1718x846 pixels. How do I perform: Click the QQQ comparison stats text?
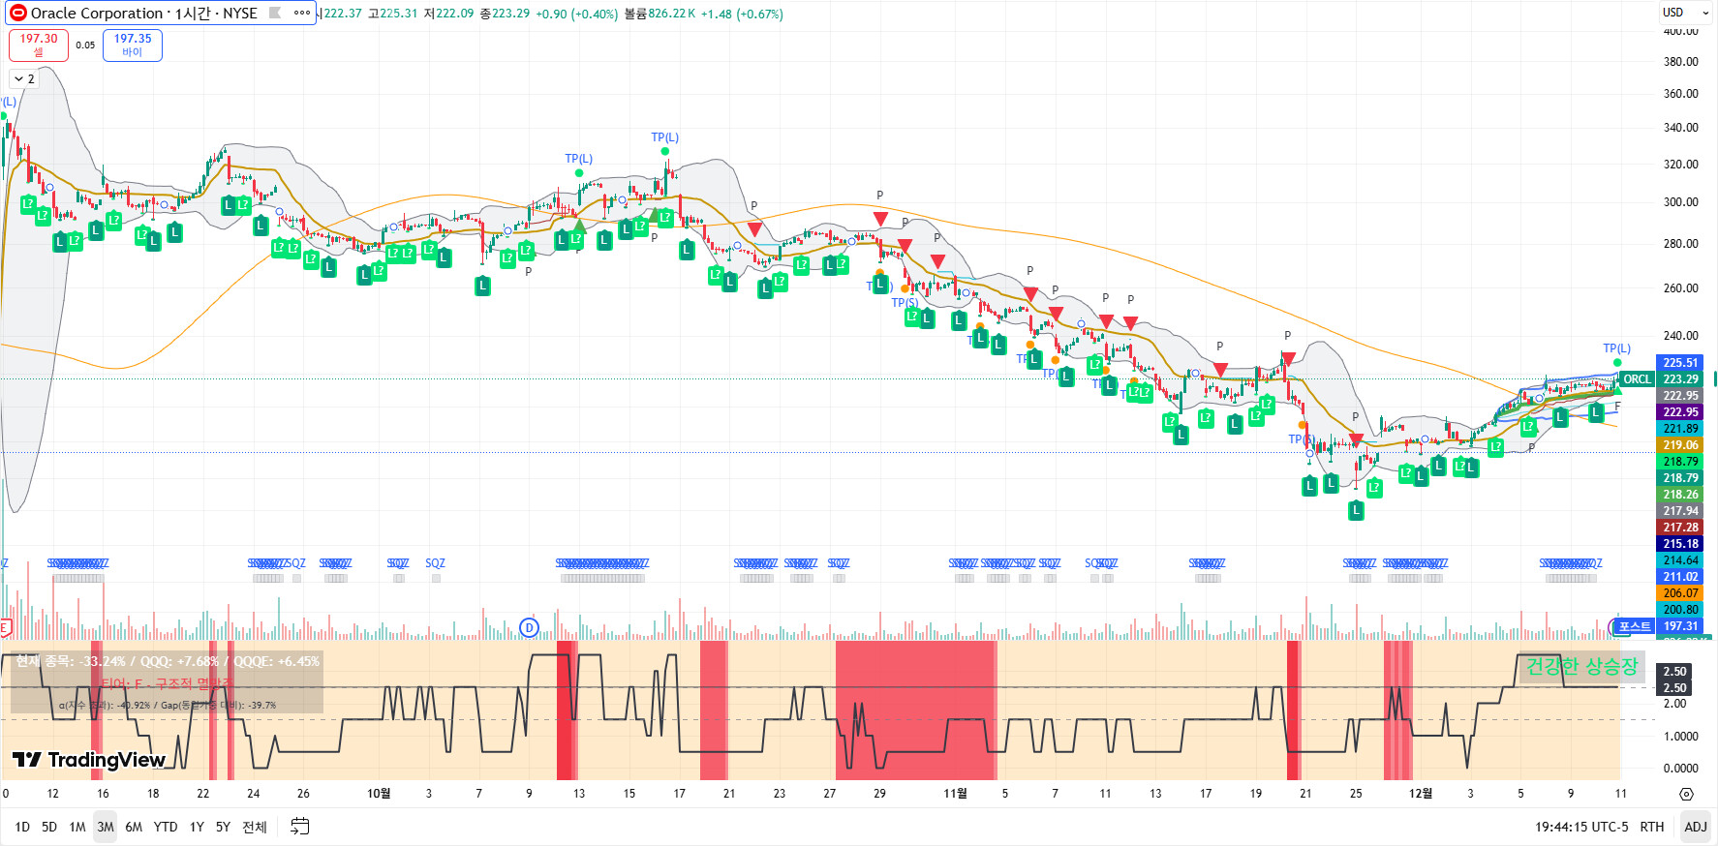coord(180,661)
